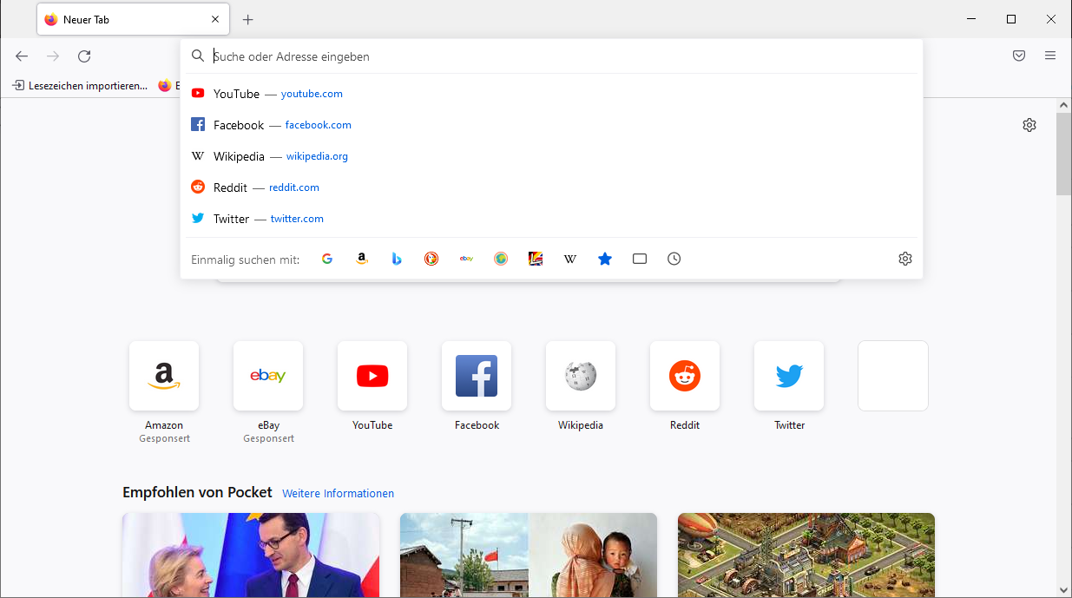Search once with Ecosia globe icon

point(501,259)
